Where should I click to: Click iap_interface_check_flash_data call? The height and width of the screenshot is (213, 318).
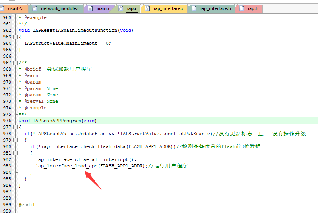point(83,146)
